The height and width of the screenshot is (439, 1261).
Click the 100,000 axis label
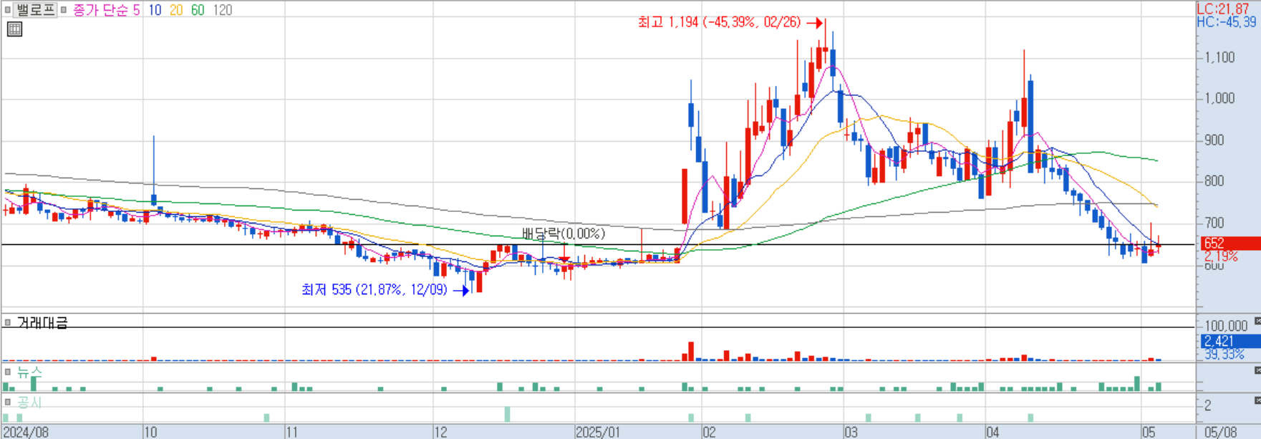[x=1226, y=326]
